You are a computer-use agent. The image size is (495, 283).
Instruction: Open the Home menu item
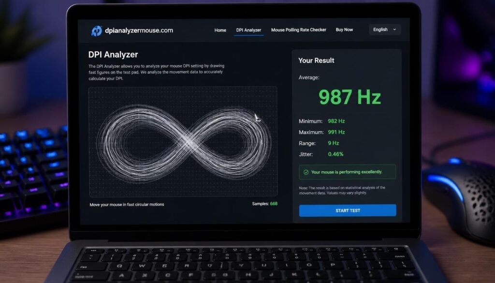[x=220, y=30]
